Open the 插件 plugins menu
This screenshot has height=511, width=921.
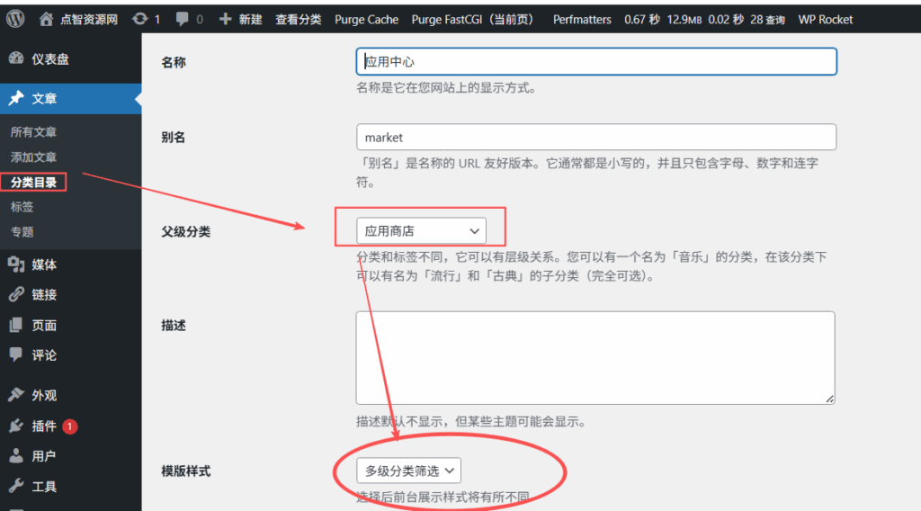pyautogui.click(x=44, y=426)
